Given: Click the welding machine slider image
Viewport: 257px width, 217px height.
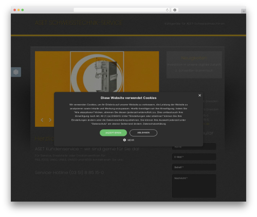Looking at the screenshot, I should click(x=97, y=72).
